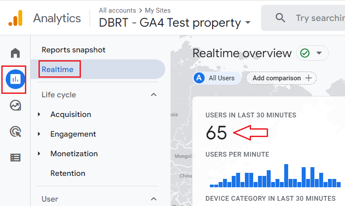This screenshot has width=345, height=206.
Task: Click DEVICE CATEGORY IN LAST 30 MINUTES label
Action: (x=270, y=199)
